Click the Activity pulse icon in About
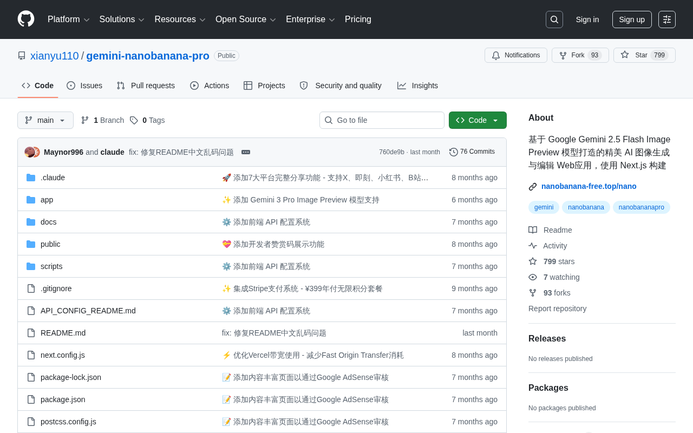This screenshot has height=433, width=693. [x=533, y=246]
